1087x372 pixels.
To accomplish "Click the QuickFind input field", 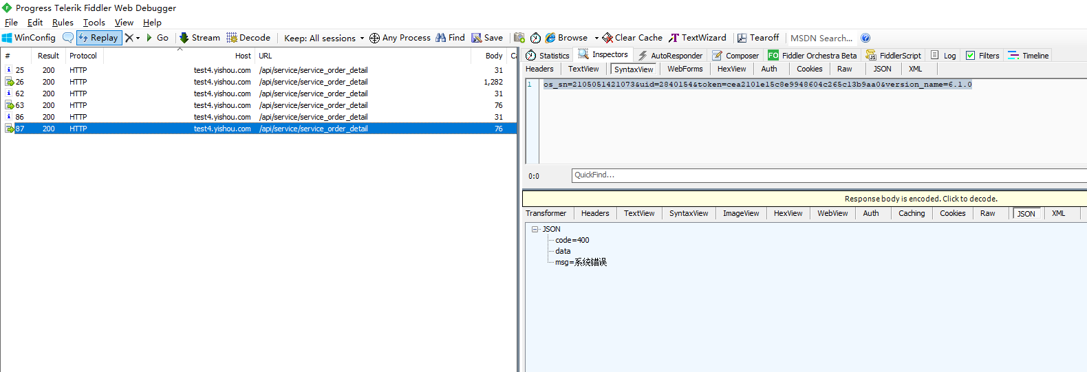I will pyautogui.click(x=829, y=175).
